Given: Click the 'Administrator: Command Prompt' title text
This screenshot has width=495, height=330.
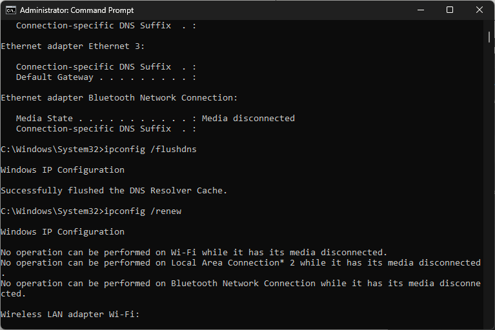Looking at the screenshot, I should pos(77,10).
